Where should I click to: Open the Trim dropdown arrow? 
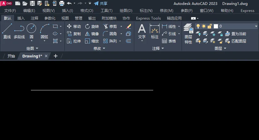121,26
